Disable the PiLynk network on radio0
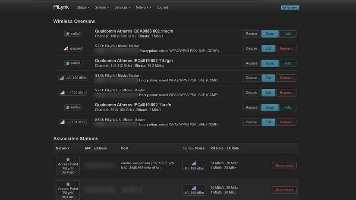Image resolution: width=356 pixels, height=200 pixels. coord(251,49)
